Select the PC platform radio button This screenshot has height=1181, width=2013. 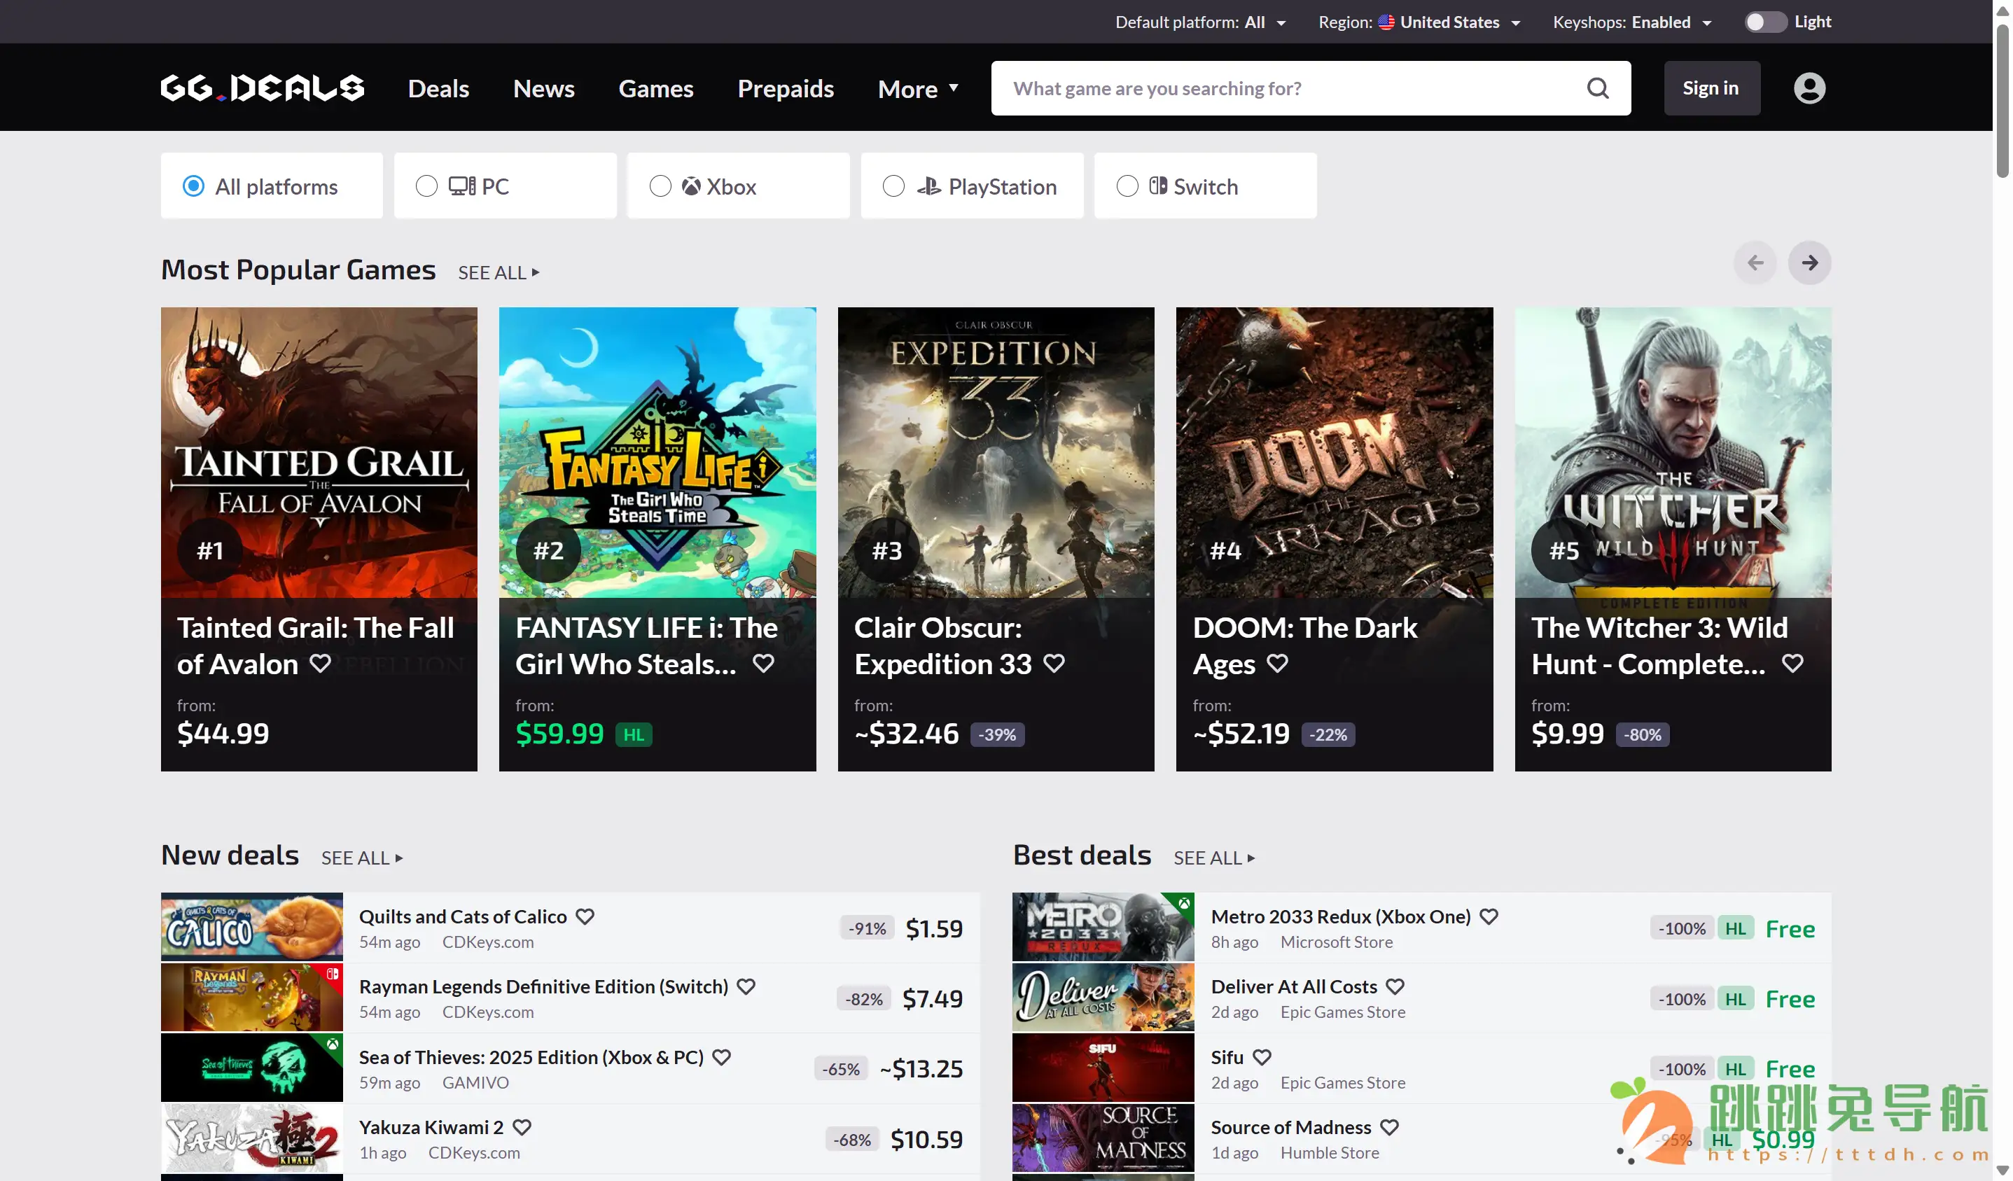426,186
